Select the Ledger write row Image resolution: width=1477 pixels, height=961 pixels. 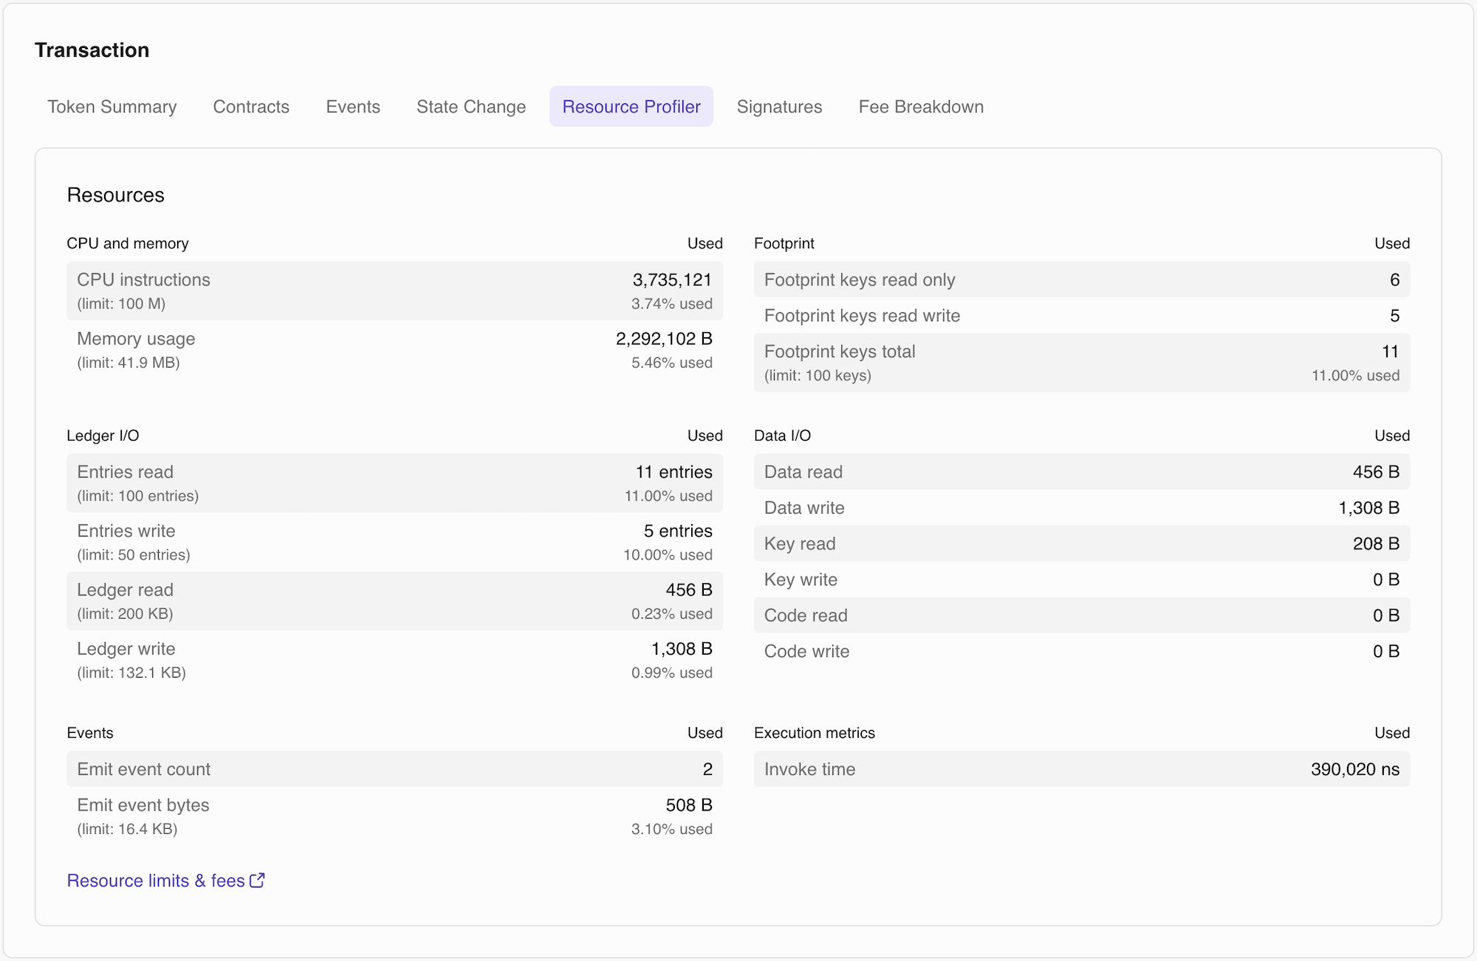(x=390, y=659)
